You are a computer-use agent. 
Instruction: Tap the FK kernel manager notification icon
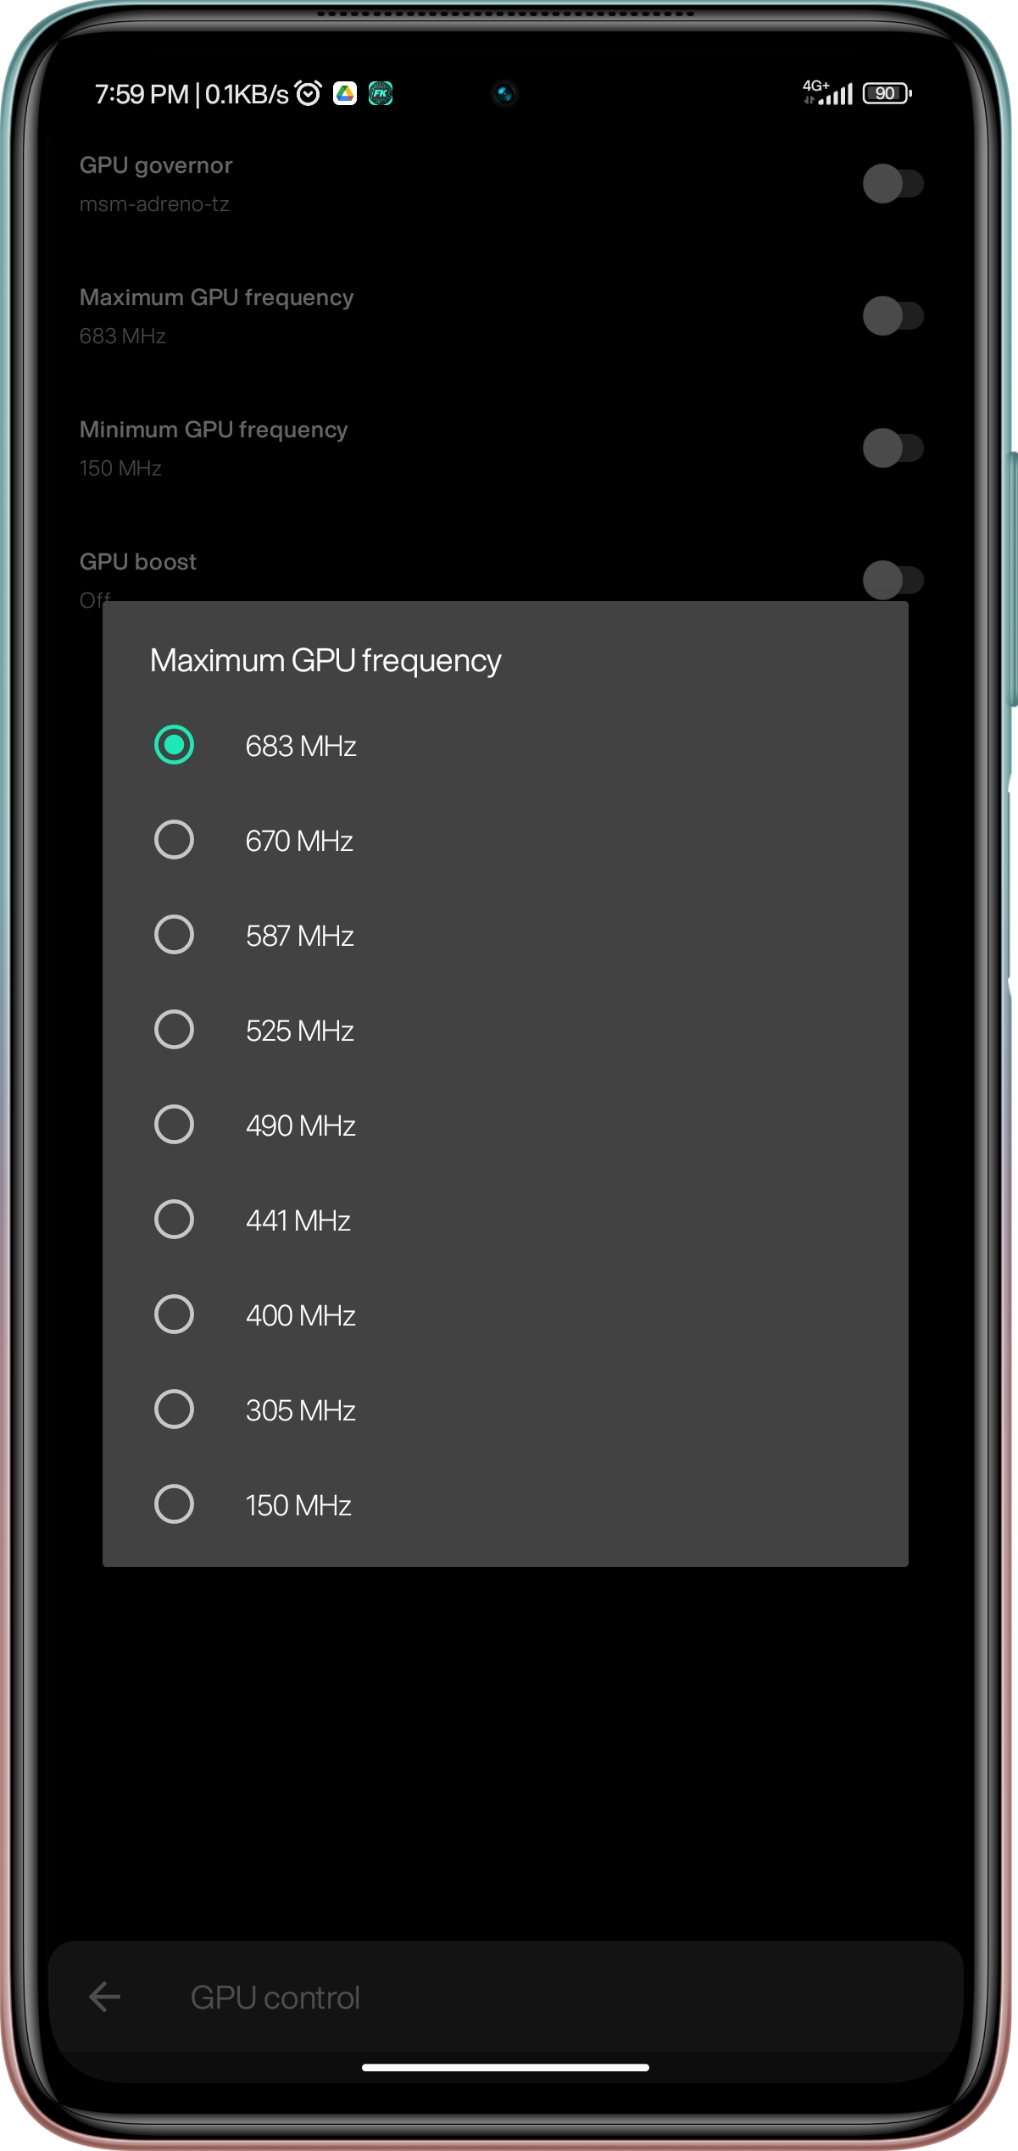[381, 93]
